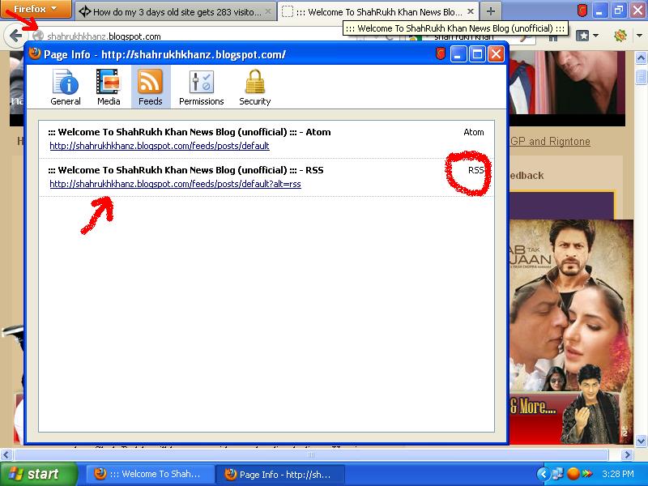Select the Page Info taskbar button
Screen dimensions: 648x486
279,474
